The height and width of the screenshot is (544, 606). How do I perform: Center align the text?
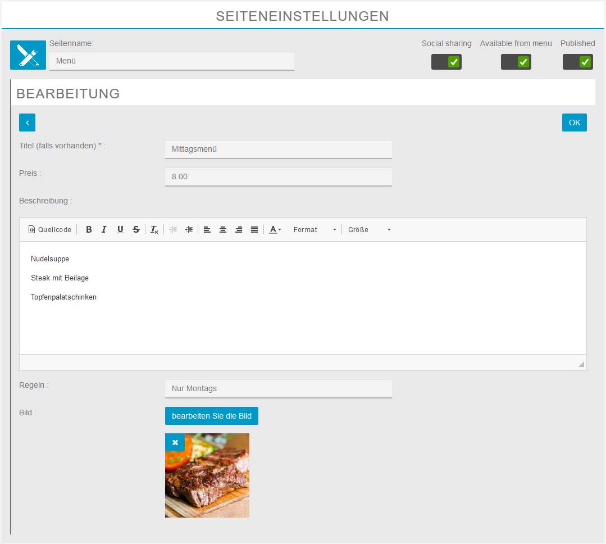[x=223, y=230]
